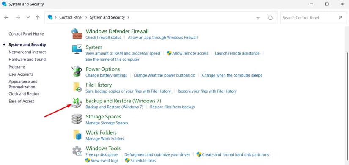349x165 pixels.
Task: Open the Work Folders icon
Action: [x=77, y=135]
